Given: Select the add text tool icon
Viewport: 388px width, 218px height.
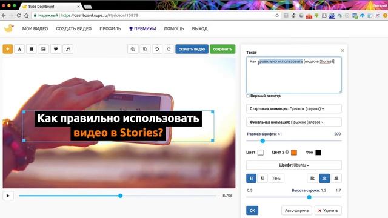Looking at the screenshot, I should (x=19, y=49).
